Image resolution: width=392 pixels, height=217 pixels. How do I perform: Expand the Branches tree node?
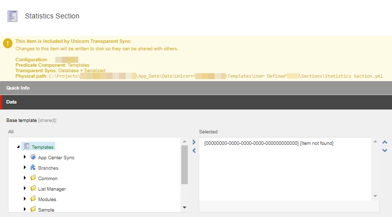25,168
